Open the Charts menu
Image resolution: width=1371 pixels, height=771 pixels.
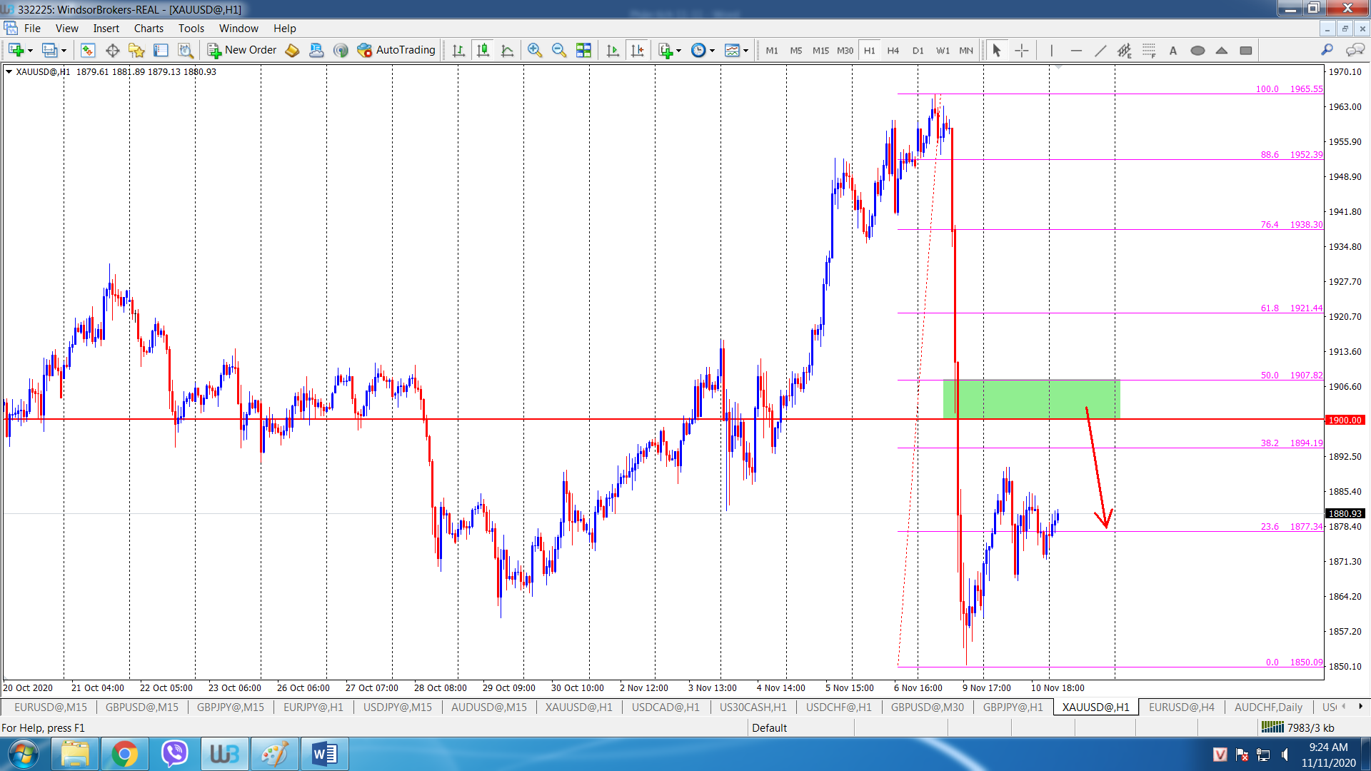[149, 29]
